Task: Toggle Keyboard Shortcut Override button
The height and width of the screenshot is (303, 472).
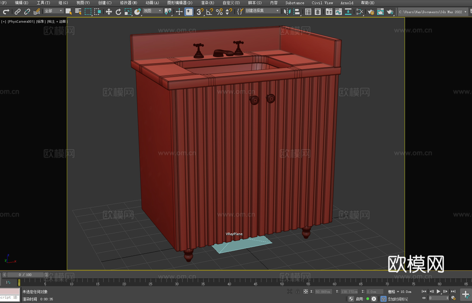Action: (x=189, y=12)
